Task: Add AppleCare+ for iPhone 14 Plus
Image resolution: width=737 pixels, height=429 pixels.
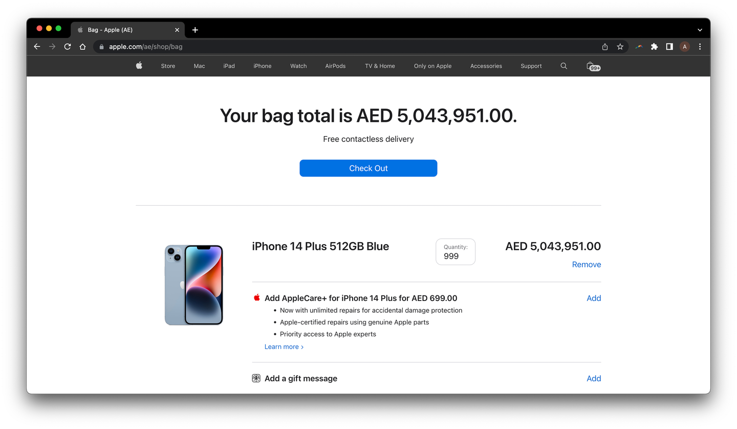Action: [x=594, y=298]
